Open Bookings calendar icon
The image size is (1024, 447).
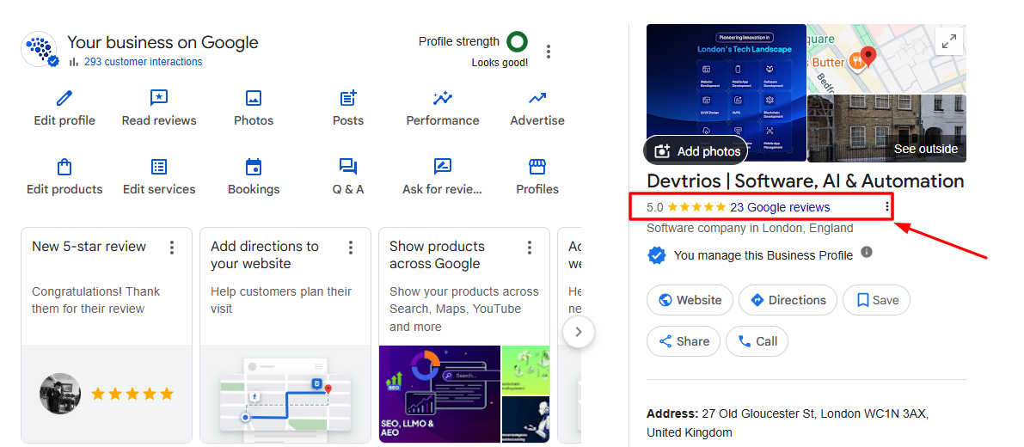[x=254, y=167]
